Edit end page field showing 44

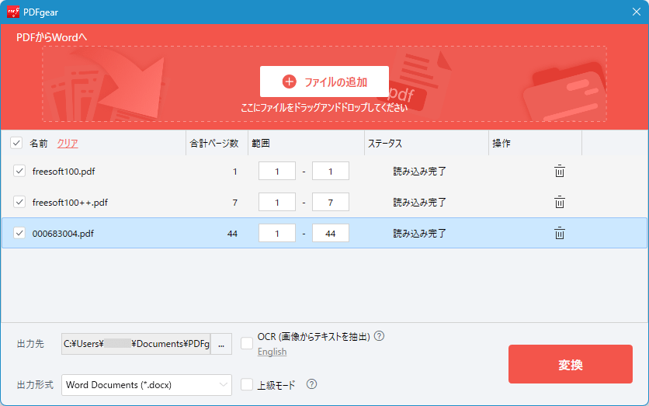[x=330, y=233]
